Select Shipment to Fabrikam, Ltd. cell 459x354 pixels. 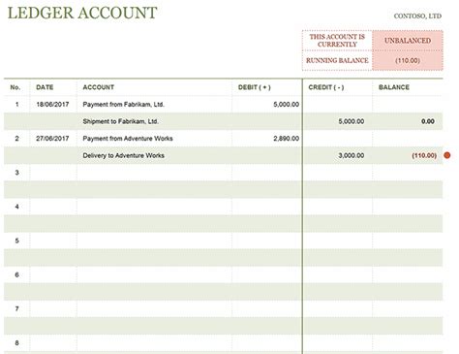[x=154, y=121]
